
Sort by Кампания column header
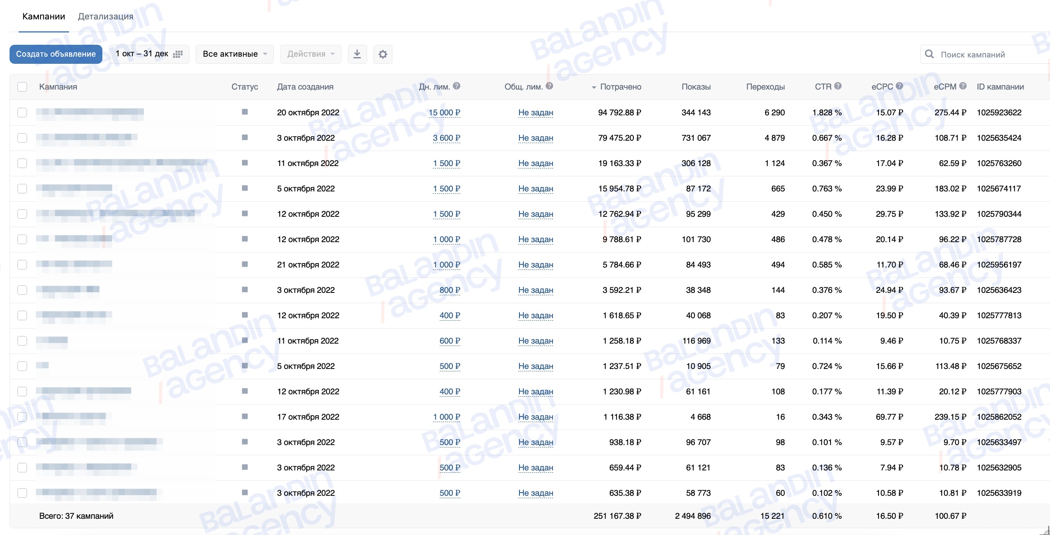pyautogui.click(x=58, y=87)
